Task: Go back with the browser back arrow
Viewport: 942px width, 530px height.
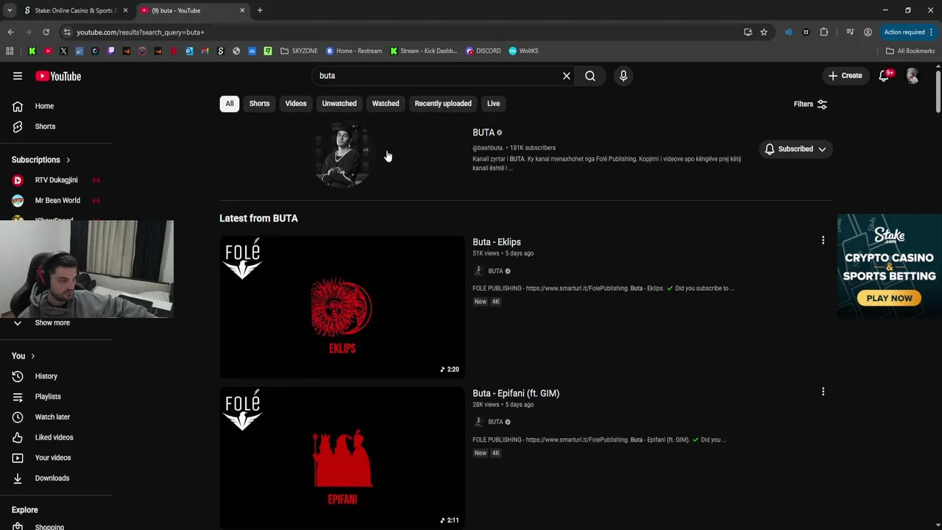Action: point(10,32)
